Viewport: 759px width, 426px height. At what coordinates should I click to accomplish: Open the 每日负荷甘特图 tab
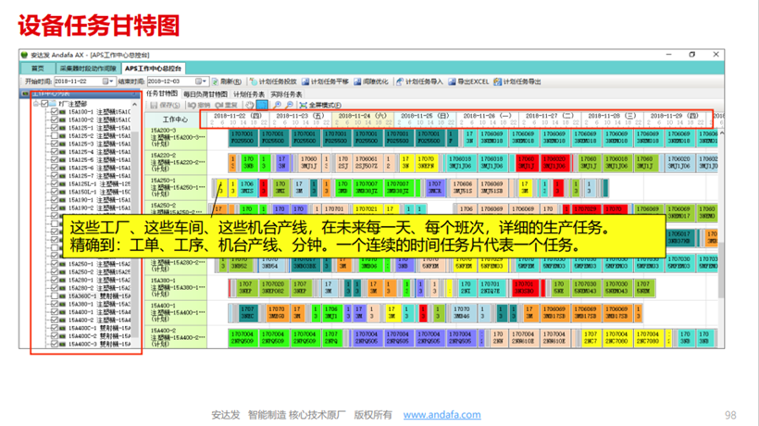[205, 94]
